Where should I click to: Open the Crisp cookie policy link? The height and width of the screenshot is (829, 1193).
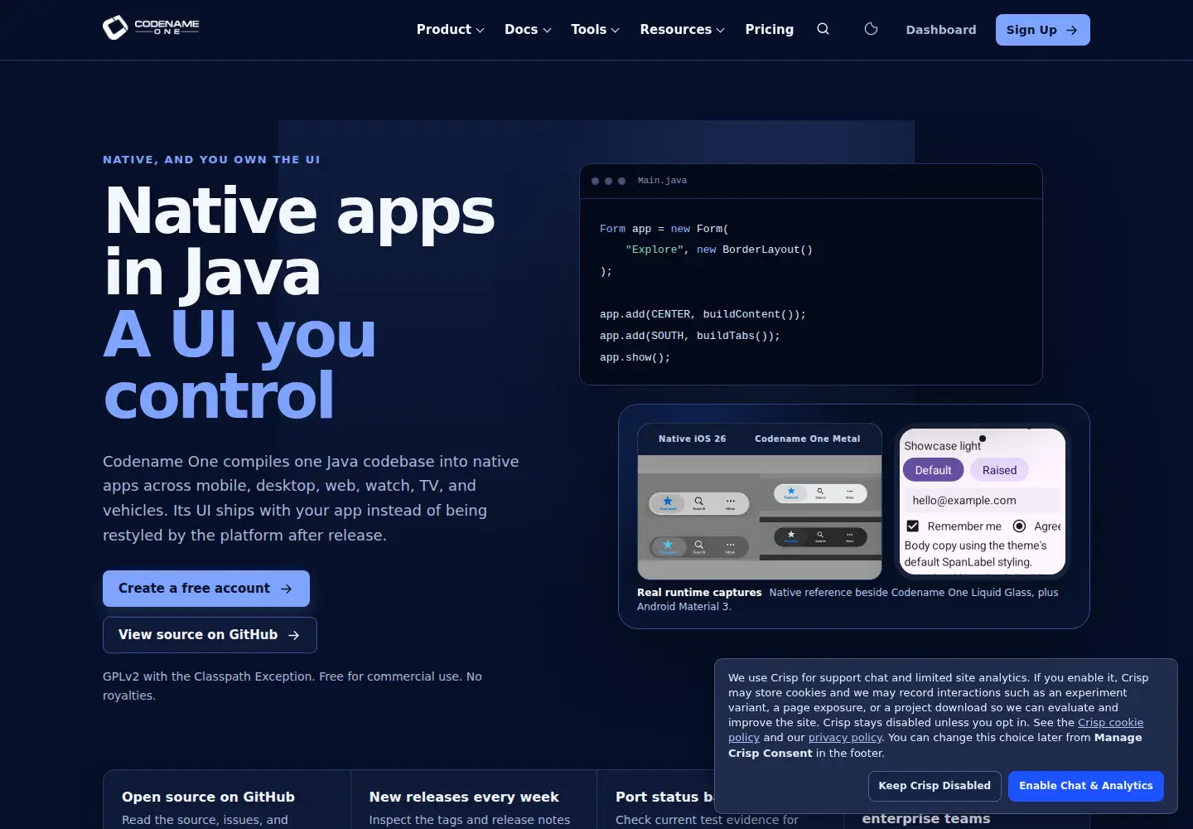pos(1110,723)
